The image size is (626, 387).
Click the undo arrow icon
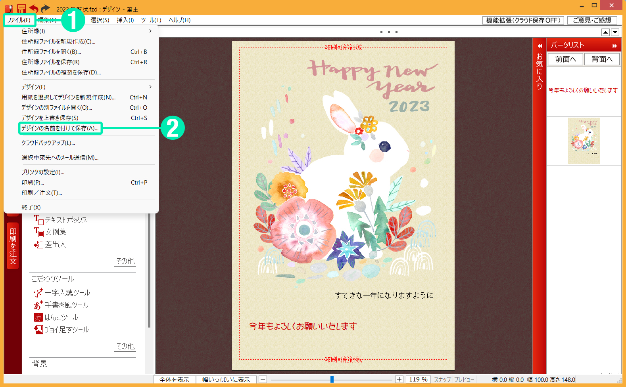click(x=34, y=8)
